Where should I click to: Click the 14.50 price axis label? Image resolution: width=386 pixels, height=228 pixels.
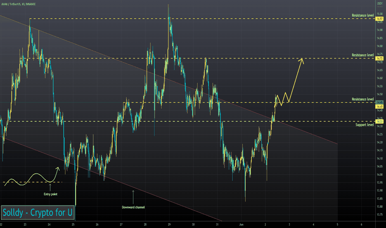(x=380, y=94)
